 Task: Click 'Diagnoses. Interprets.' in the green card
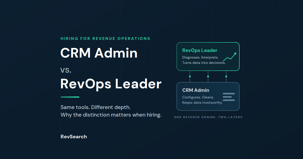click(200, 58)
